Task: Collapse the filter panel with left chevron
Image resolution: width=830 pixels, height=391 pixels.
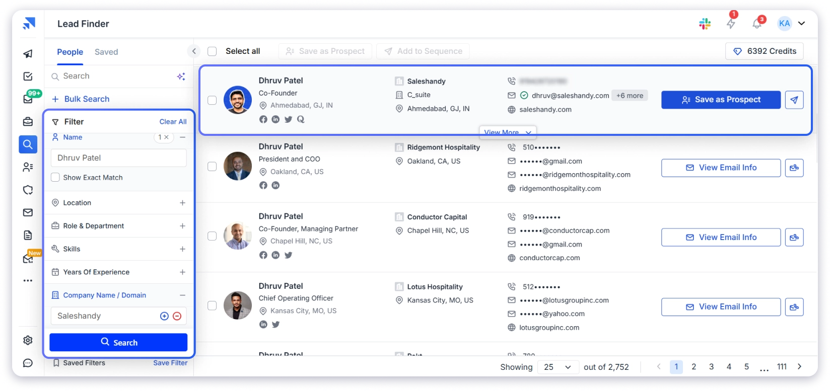Action: (194, 51)
